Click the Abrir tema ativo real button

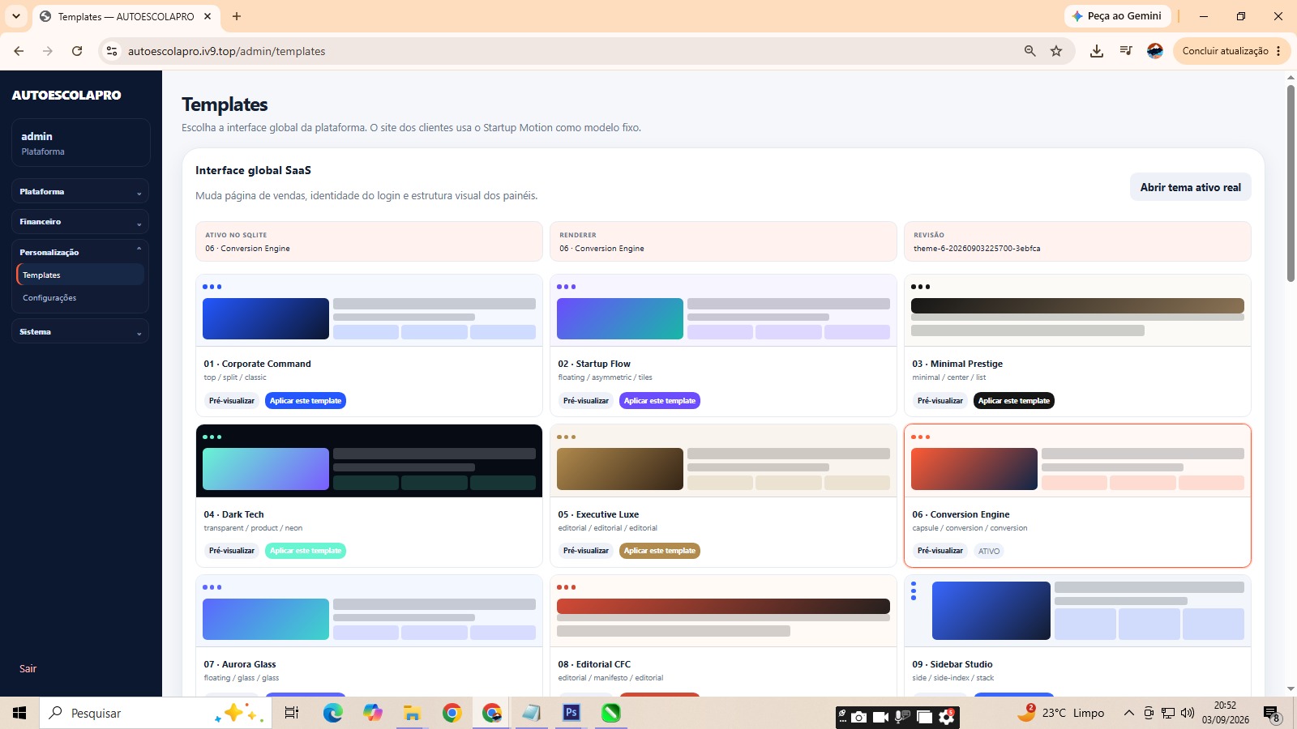[1190, 187]
